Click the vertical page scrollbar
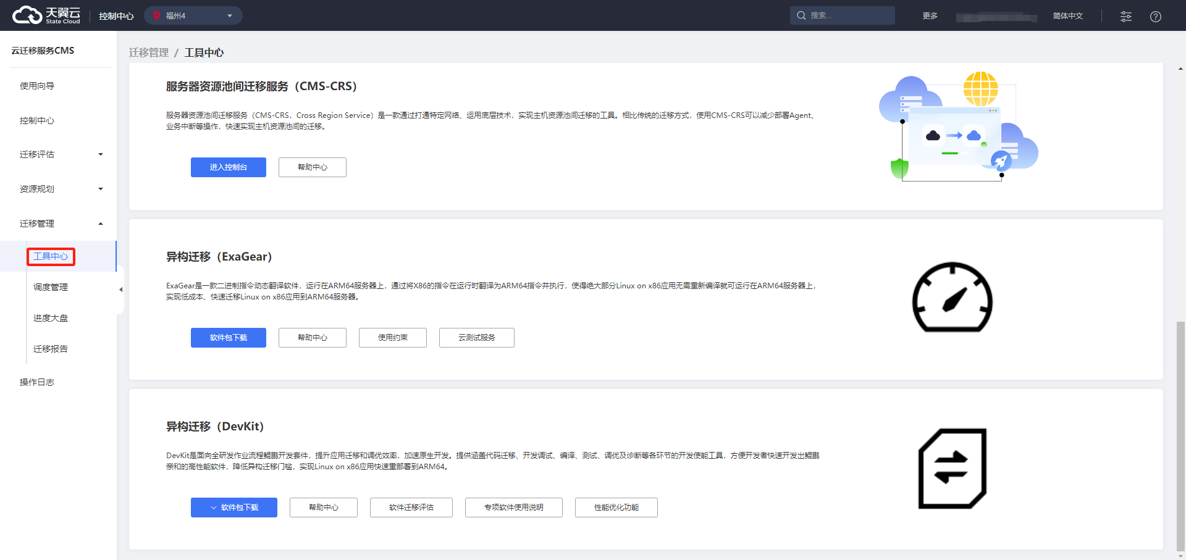Viewport: 1186px width, 560px height. [x=1180, y=432]
